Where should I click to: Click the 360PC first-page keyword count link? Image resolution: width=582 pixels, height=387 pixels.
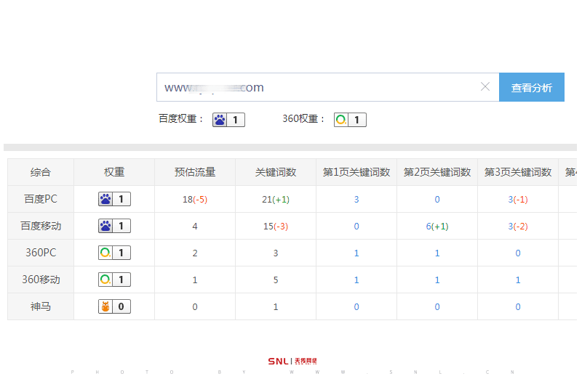click(x=356, y=253)
